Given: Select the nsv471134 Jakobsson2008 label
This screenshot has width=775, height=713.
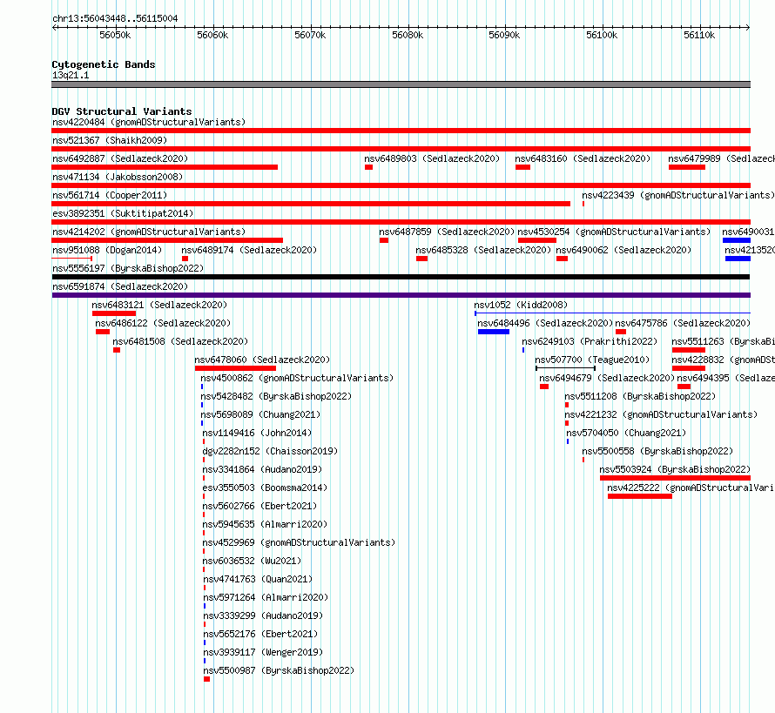Looking at the screenshot, I should [118, 177].
